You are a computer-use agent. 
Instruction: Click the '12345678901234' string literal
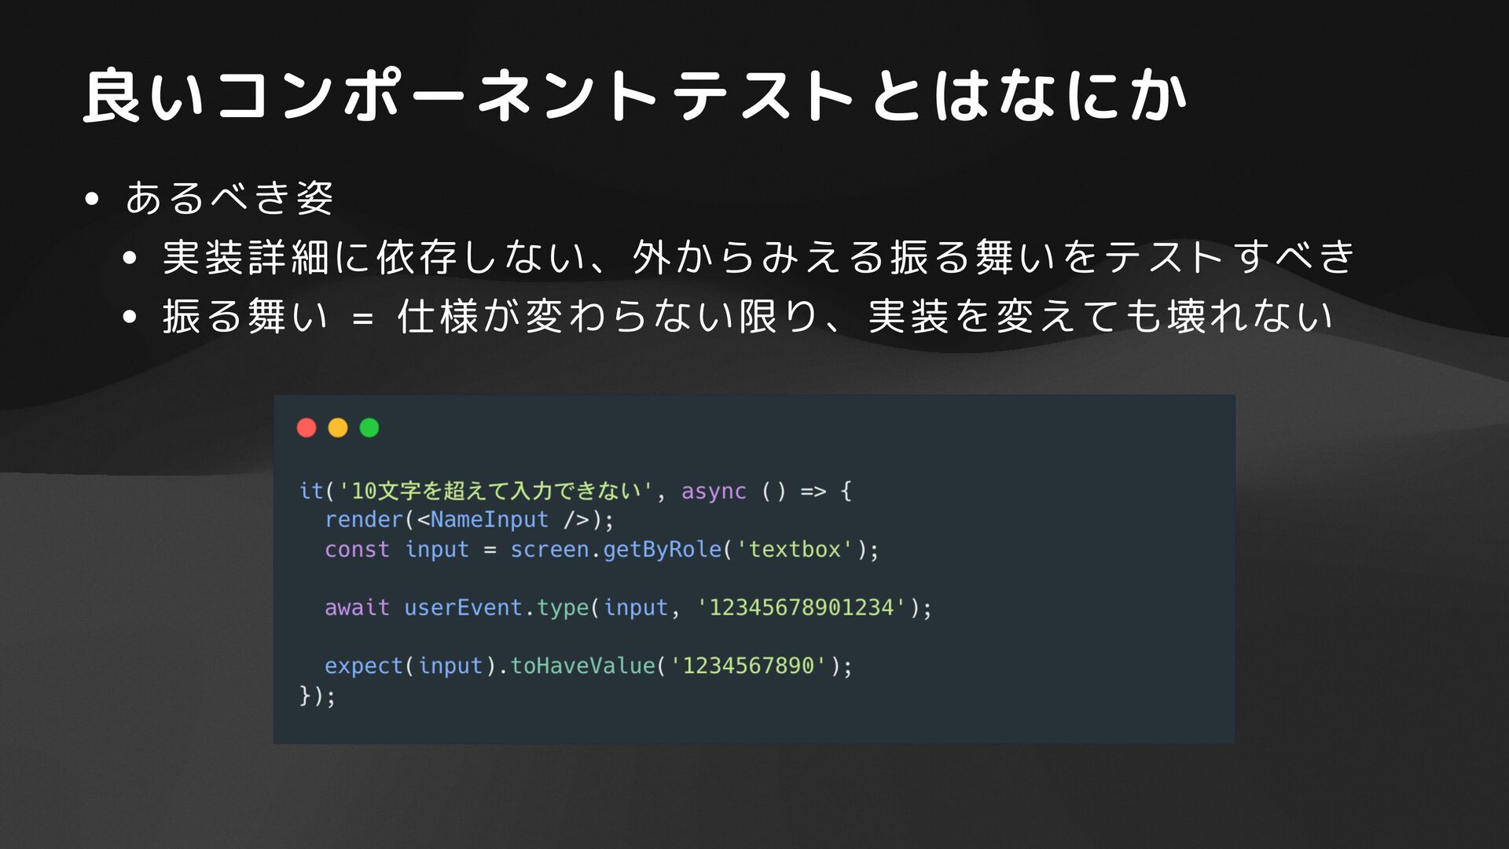click(801, 608)
